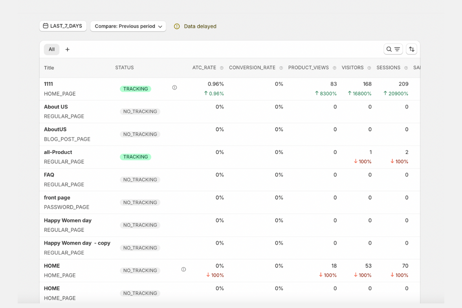Open the all-Product page title

[x=58, y=152]
